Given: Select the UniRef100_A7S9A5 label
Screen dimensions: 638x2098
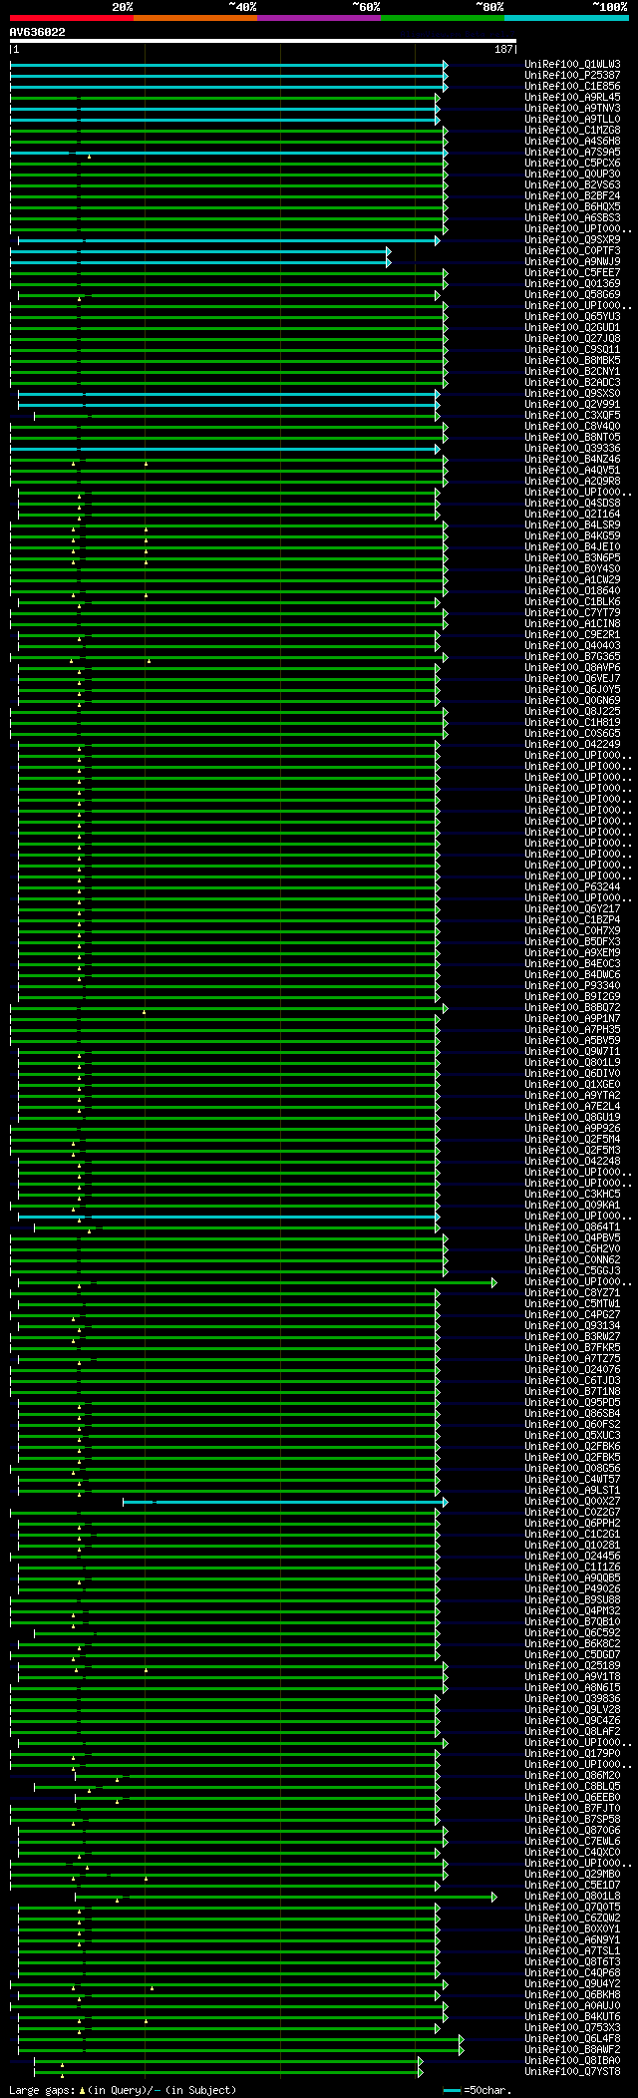Looking at the screenshot, I should point(573,153).
